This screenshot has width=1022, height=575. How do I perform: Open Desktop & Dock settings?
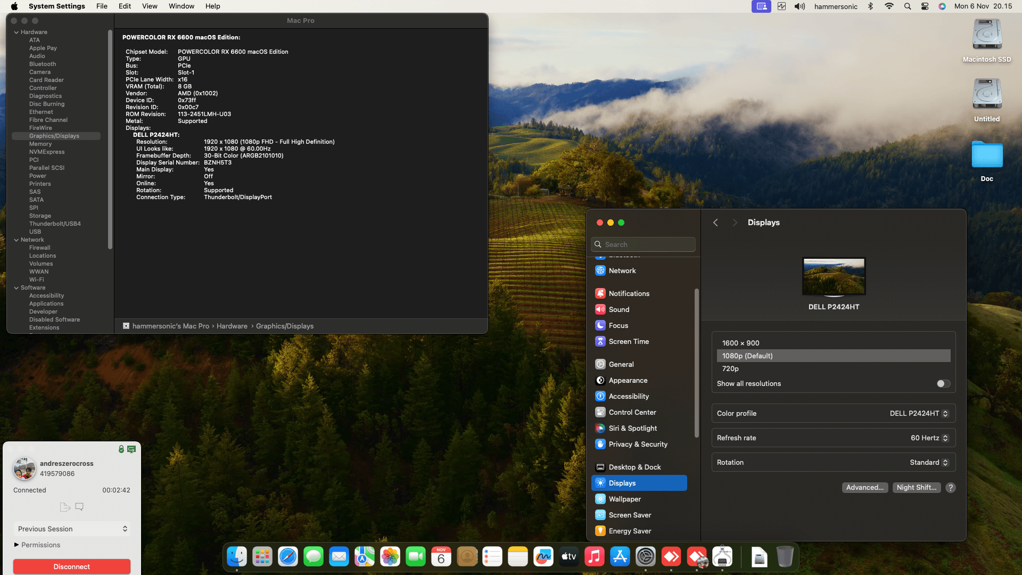point(639,467)
